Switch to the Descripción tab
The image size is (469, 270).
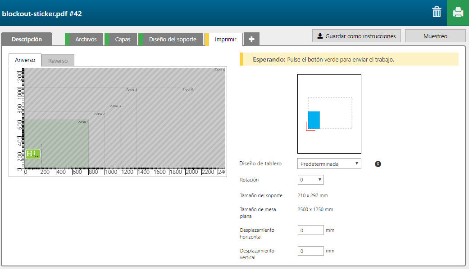[27, 40]
